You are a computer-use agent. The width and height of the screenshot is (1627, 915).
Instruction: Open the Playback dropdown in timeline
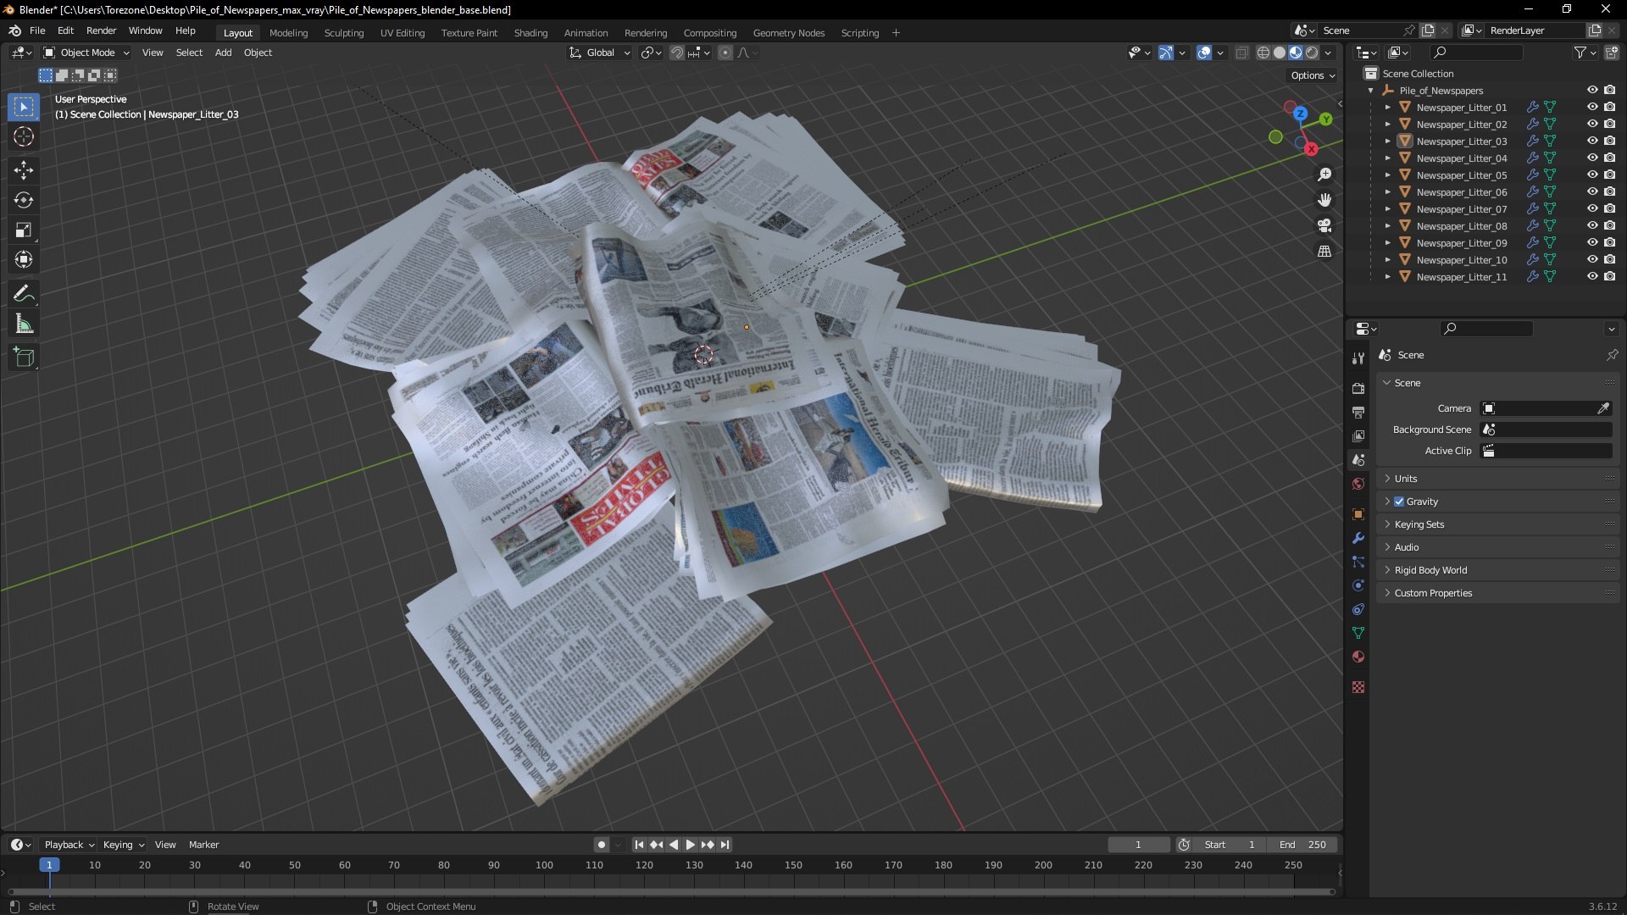[x=69, y=845]
